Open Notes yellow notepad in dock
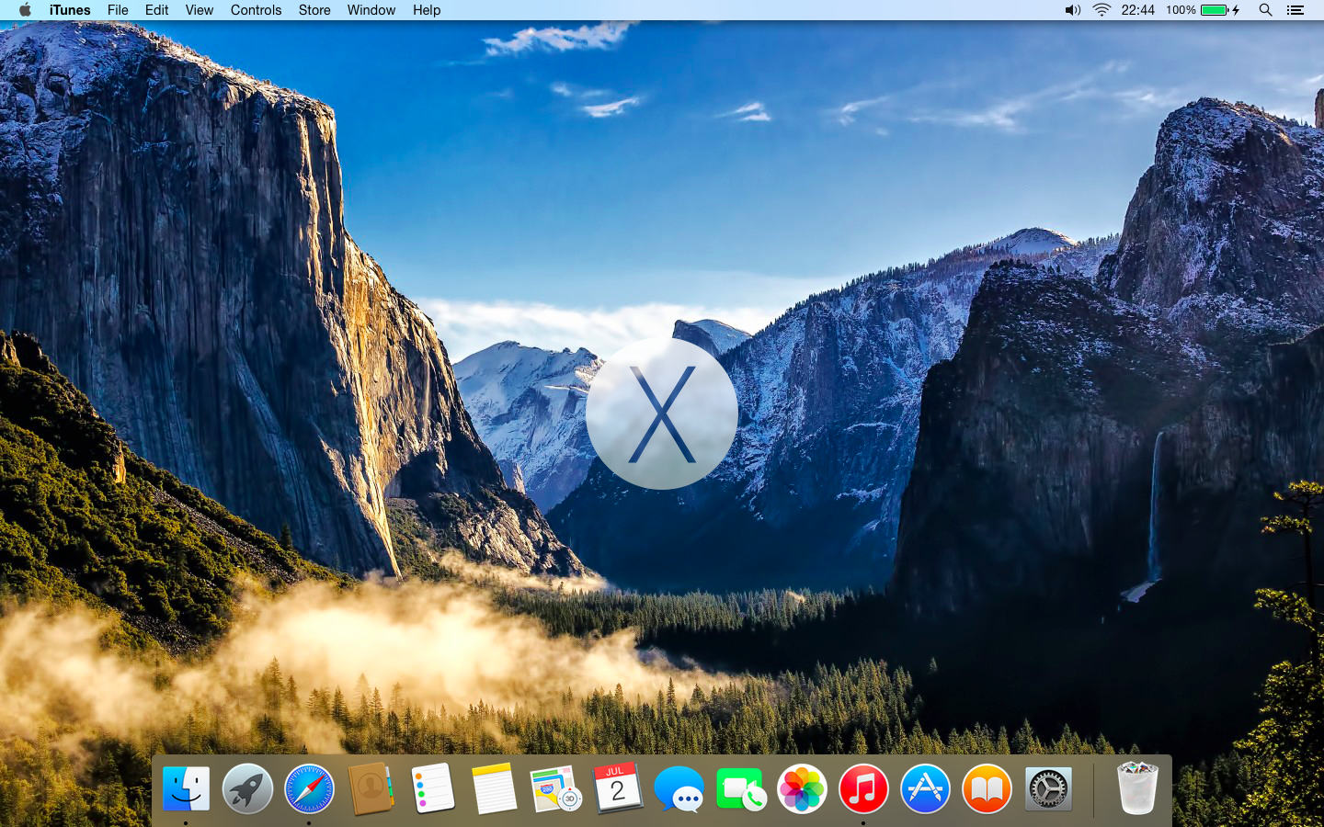 (494, 789)
